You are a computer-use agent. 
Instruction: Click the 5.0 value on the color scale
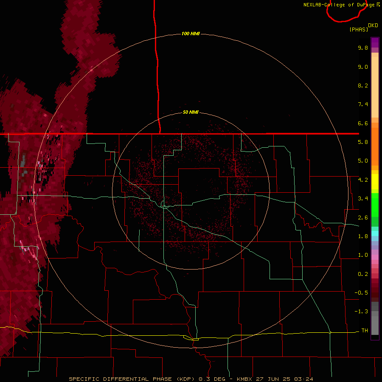[363, 161]
